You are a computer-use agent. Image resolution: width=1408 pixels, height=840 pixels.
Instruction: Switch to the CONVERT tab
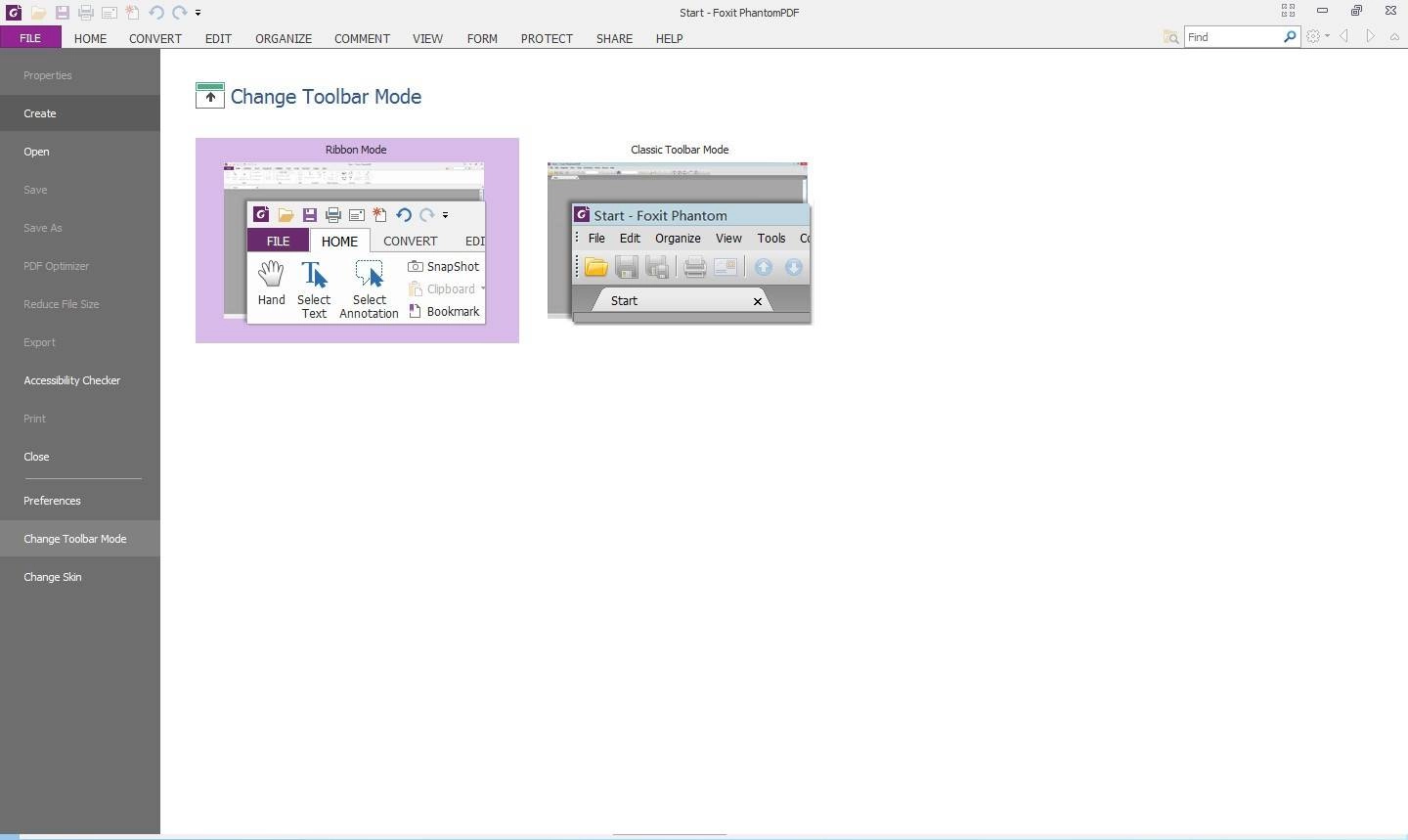click(x=155, y=38)
